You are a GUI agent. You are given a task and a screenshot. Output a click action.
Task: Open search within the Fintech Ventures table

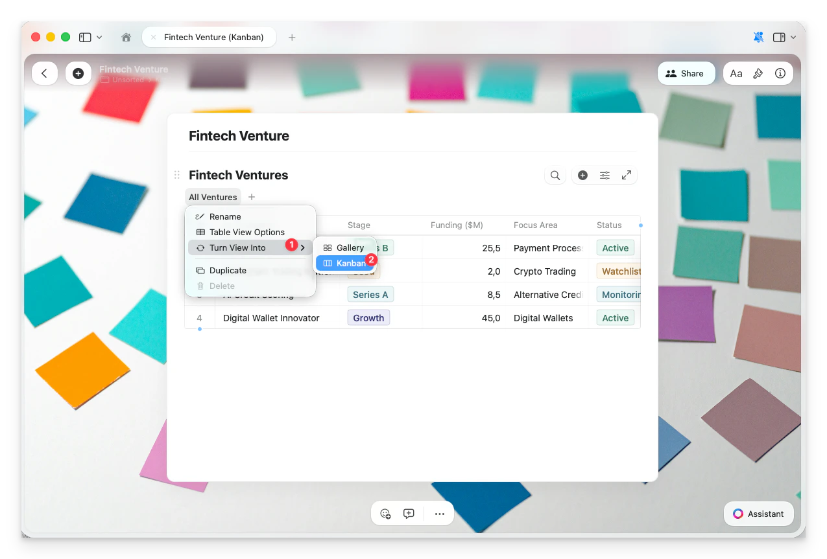[555, 175]
